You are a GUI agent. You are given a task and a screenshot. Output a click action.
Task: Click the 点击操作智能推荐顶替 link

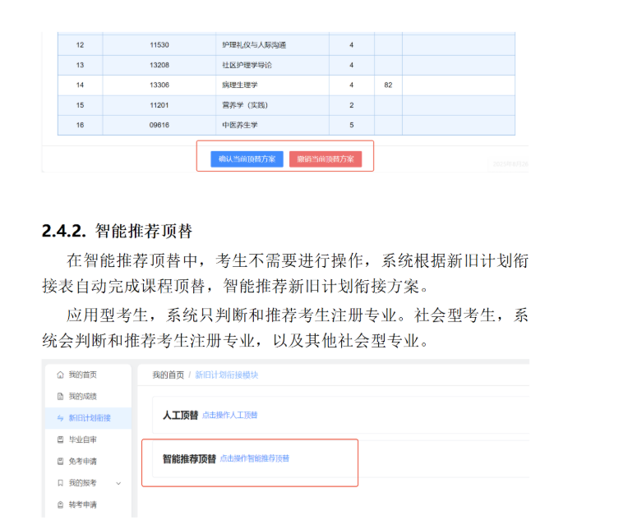point(254,458)
